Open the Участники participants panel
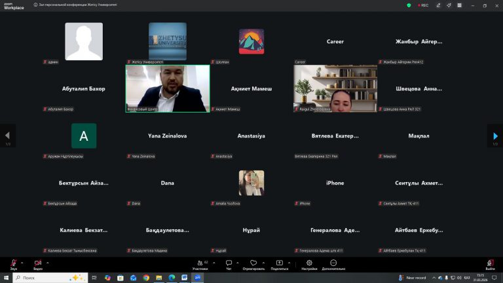The width and height of the screenshot is (503, 283). tap(200, 263)
